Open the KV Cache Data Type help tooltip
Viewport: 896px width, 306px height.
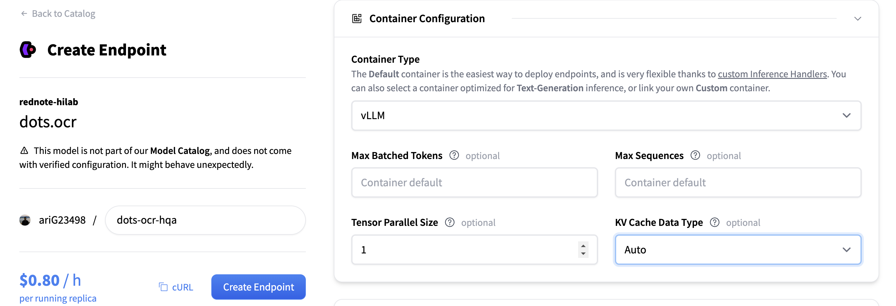click(715, 222)
